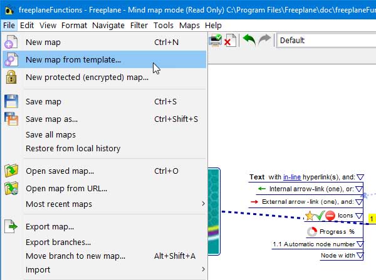Choose Move branch to new map...
Viewport: 376px width, 280px height.
click(x=104, y=256)
